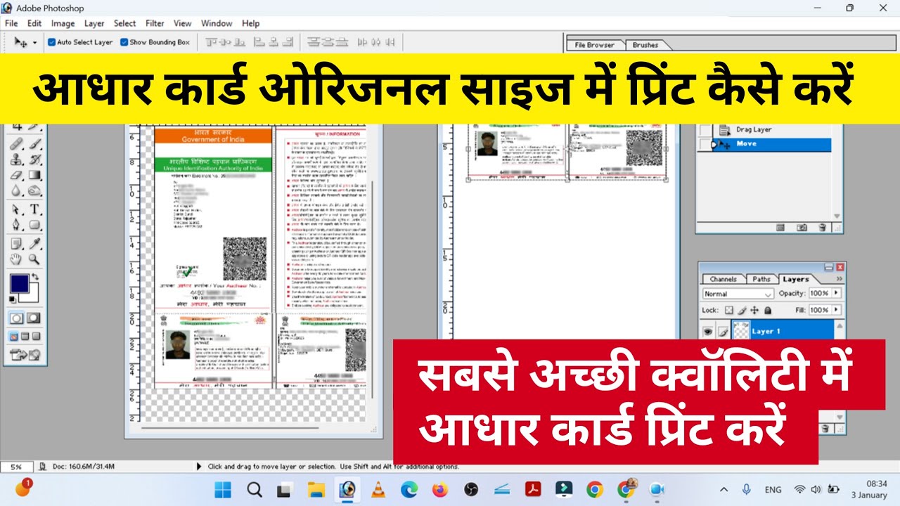Create new snapshot camera icon in History panel
This screenshot has height=506, width=900.
[802, 228]
